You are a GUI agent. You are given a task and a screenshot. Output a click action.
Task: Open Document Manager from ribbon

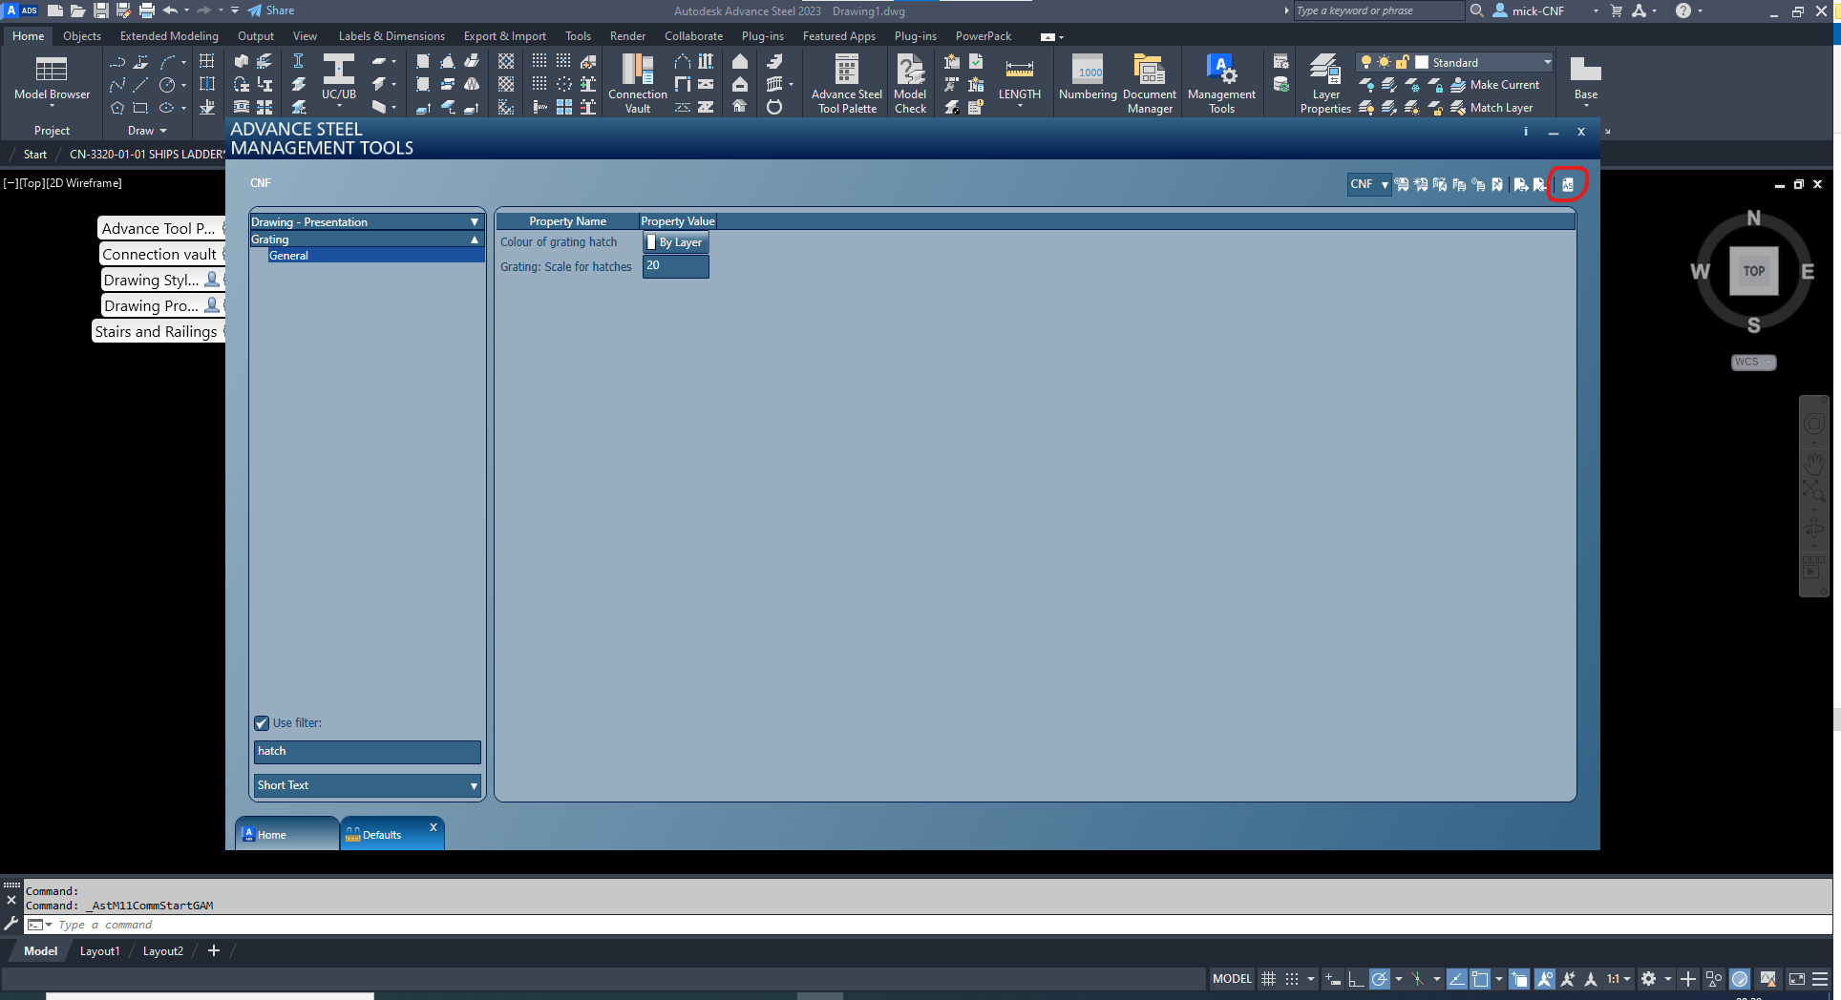click(1150, 84)
